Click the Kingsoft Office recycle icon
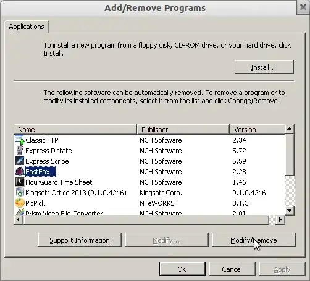 20,193
